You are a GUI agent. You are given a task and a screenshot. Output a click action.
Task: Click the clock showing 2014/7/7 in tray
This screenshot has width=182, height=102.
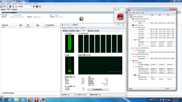click(176, 100)
